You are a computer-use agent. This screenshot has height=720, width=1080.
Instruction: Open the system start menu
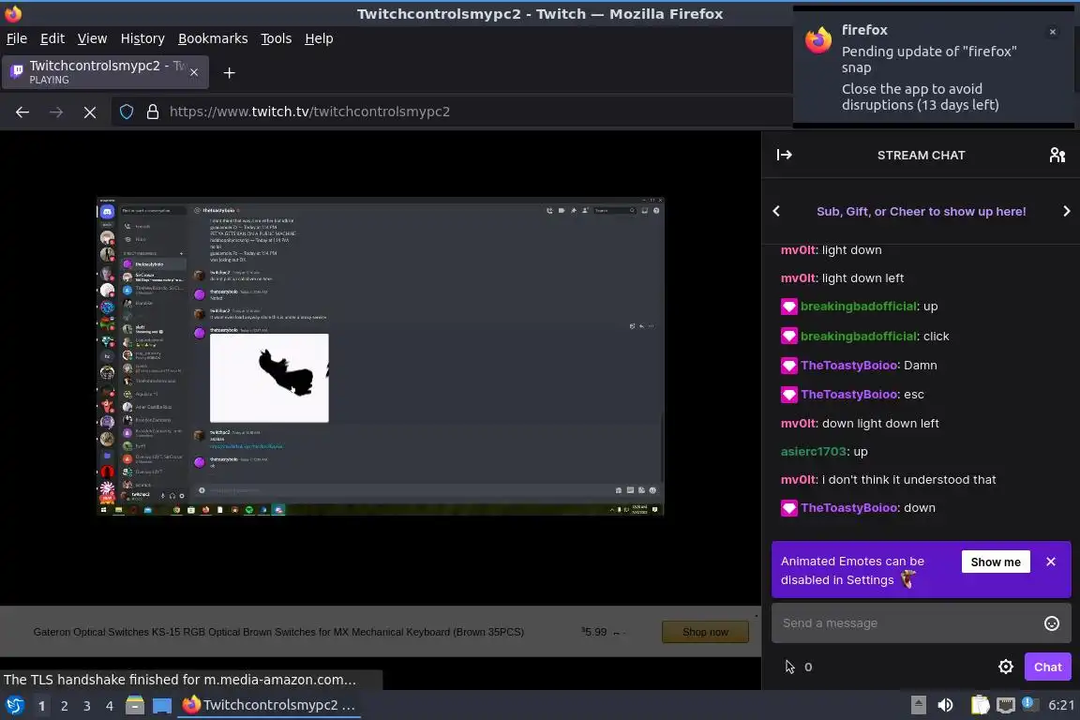[x=14, y=706]
